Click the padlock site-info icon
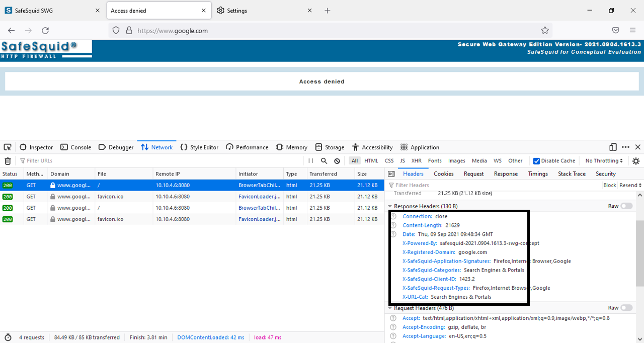The width and height of the screenshot is (644, 343). 129,30
